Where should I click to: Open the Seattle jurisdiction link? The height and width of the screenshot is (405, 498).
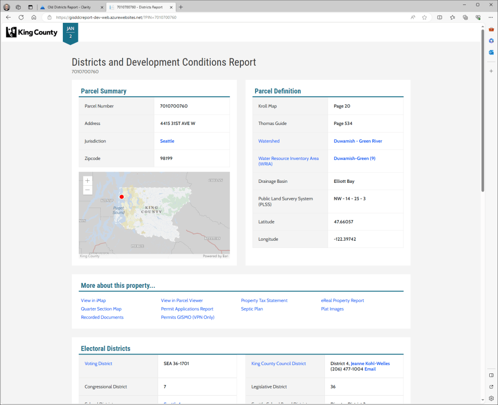click(167, 141)
